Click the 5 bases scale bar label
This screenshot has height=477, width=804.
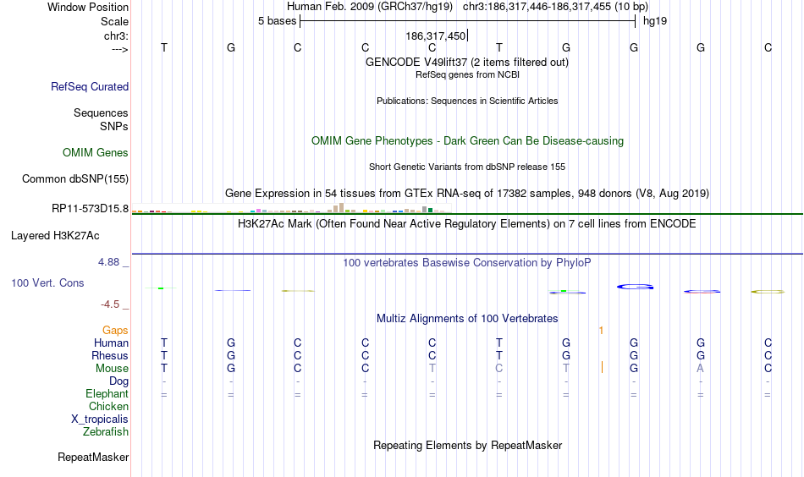click(277, 21)
